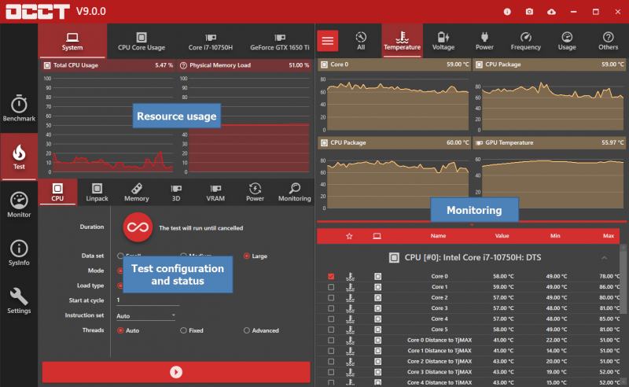This screenshot has height=387, width=629.
Task: Select the Voltage monitoring tab
Action: pos(443,41)
